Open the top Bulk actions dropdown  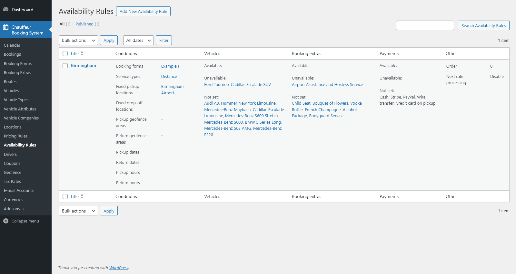[x=78, y=40]
